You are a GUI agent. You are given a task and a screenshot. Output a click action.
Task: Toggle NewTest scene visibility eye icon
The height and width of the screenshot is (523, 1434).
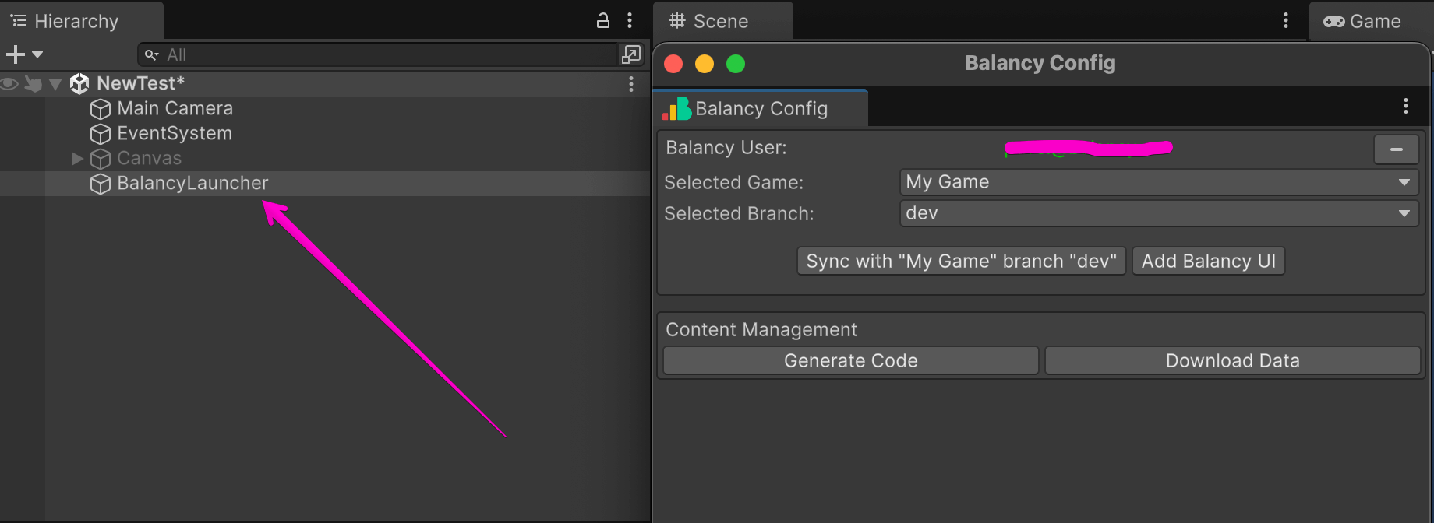9,83
